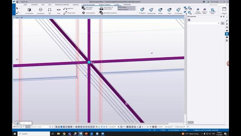Open the VIEW ribbon tab

50,5
